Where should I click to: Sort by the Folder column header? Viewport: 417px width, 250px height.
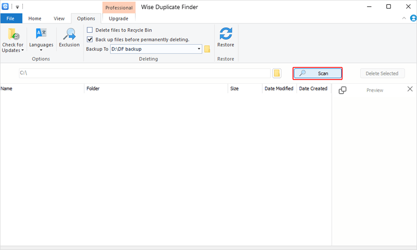click(156, 89)
